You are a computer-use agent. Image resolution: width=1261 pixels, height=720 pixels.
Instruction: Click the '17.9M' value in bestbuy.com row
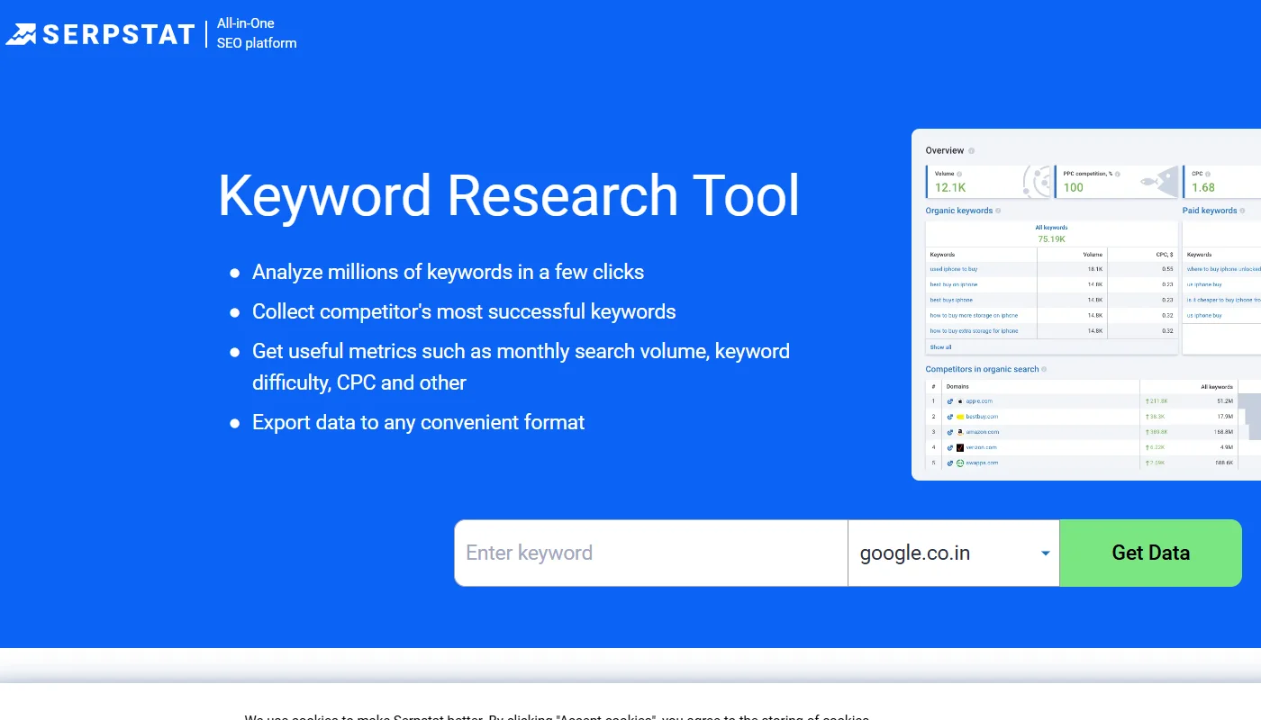pos(1224,417)
